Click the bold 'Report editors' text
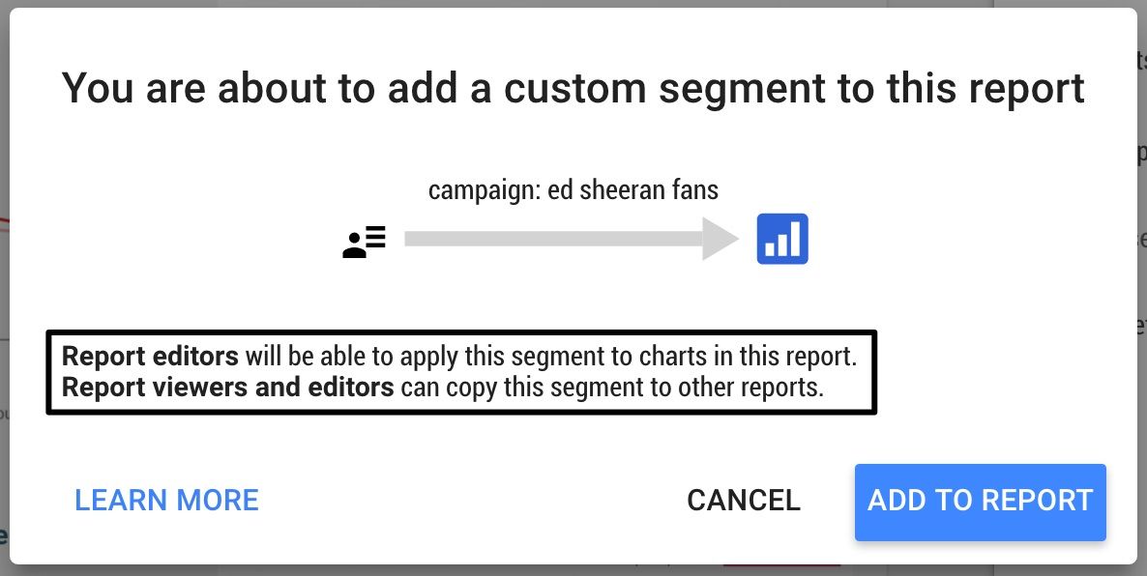The width and height of the screenshot is (1147, 576). [150, 357]
